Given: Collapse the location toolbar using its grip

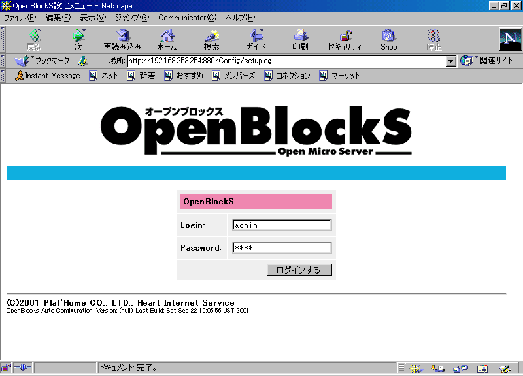Looking at the screenshot, I should tap(3, 61).
